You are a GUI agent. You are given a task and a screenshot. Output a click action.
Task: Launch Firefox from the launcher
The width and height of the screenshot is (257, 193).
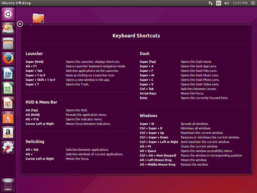[8, 59]
